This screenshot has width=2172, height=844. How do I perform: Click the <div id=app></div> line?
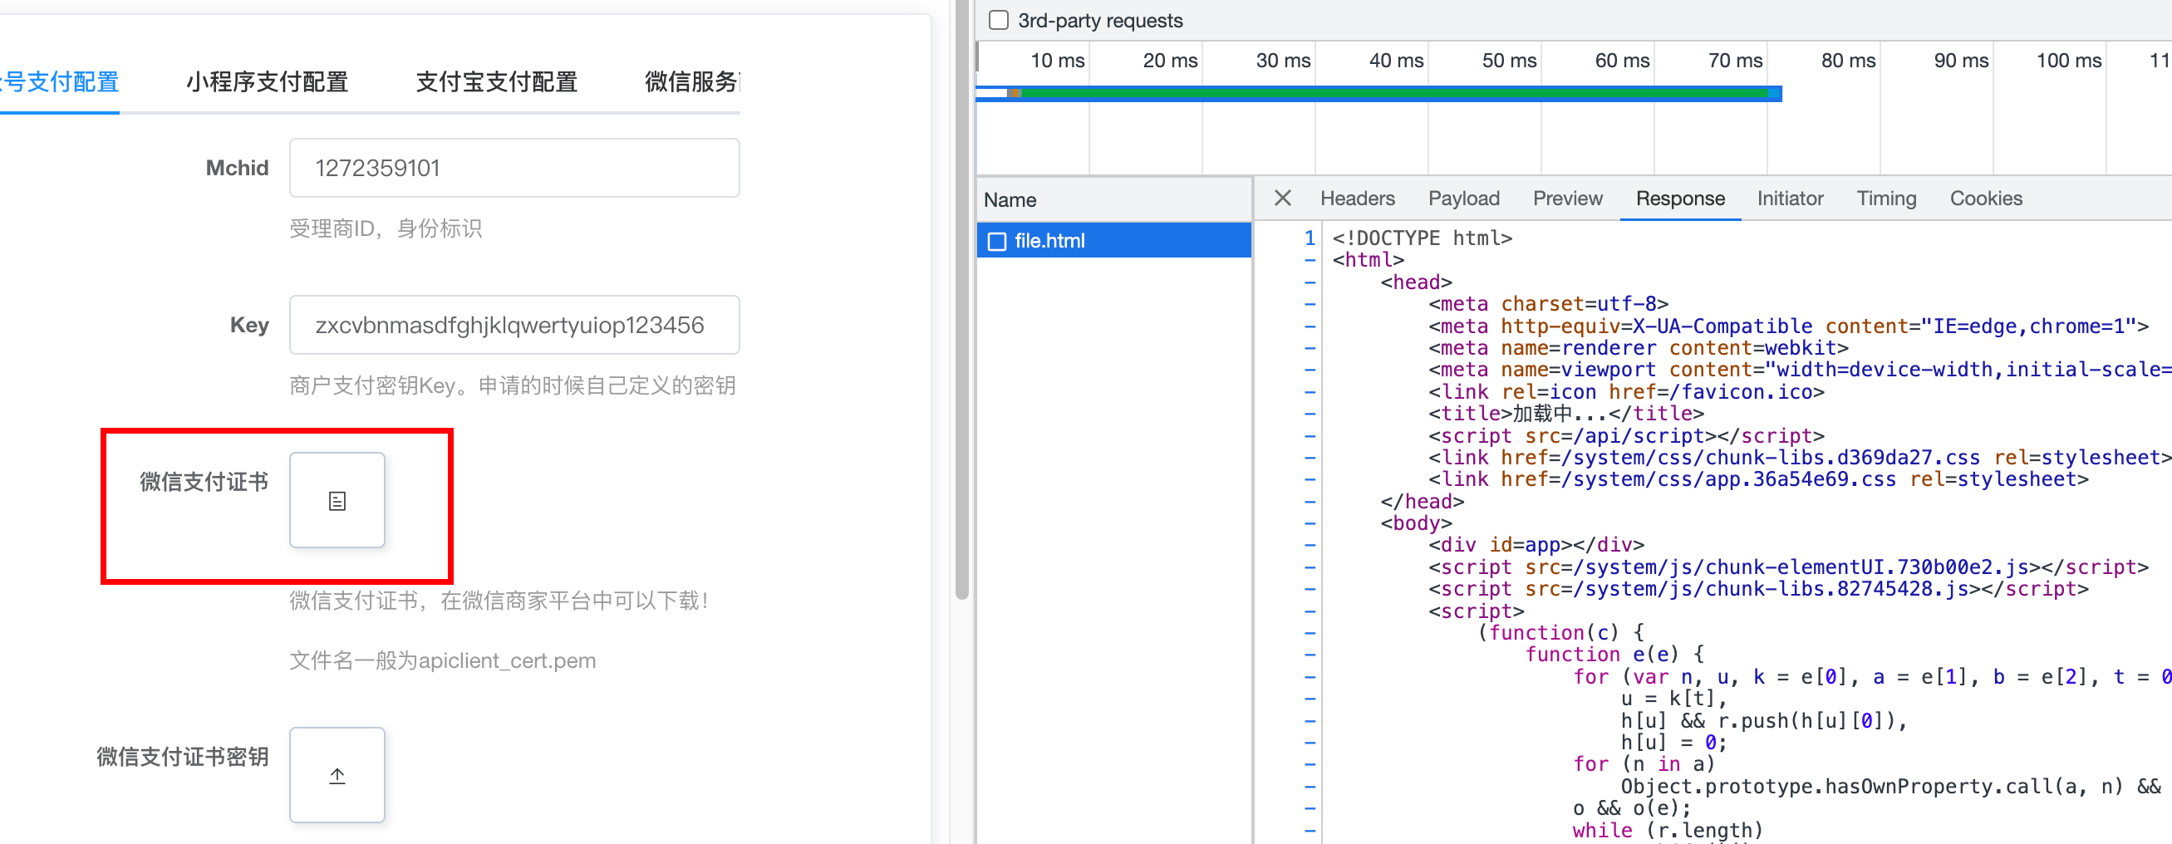click(1536, 546)
